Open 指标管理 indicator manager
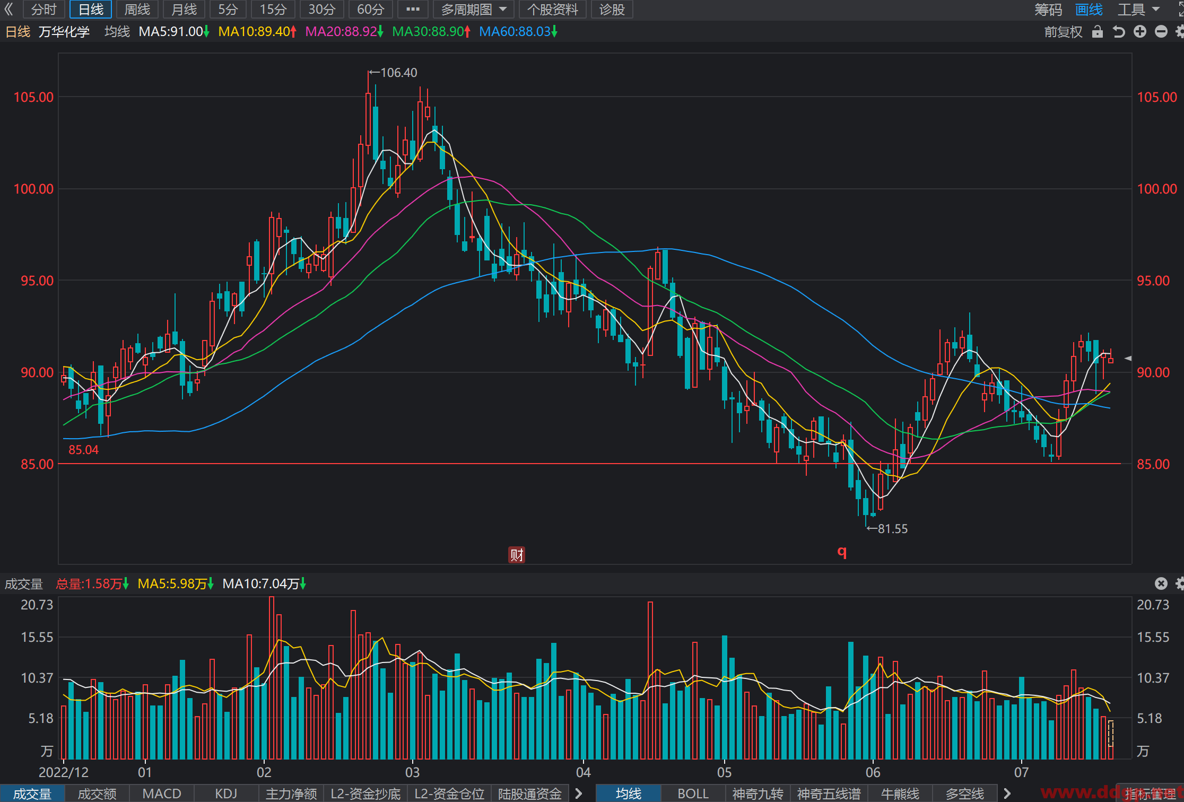This screenshot has height=802, width=1184. coord(1150,794)
